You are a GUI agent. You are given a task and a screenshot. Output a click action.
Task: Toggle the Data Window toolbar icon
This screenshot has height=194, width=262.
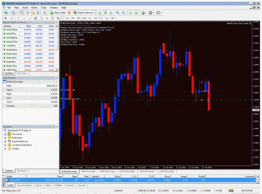click(x=28, y=13)
